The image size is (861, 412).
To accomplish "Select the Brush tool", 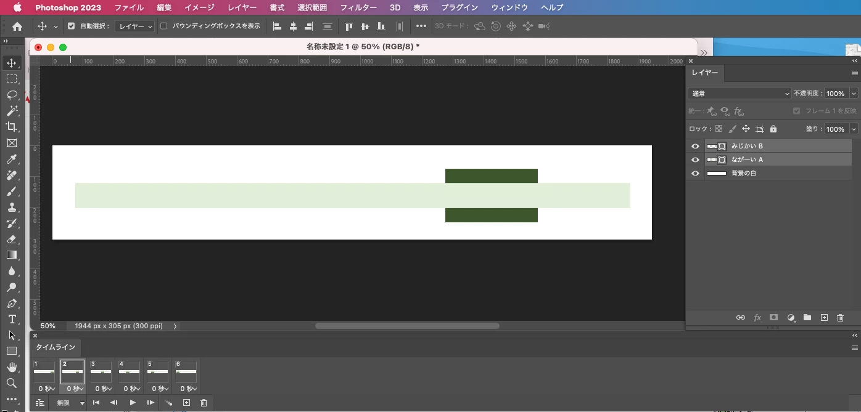I will [12, 191].
